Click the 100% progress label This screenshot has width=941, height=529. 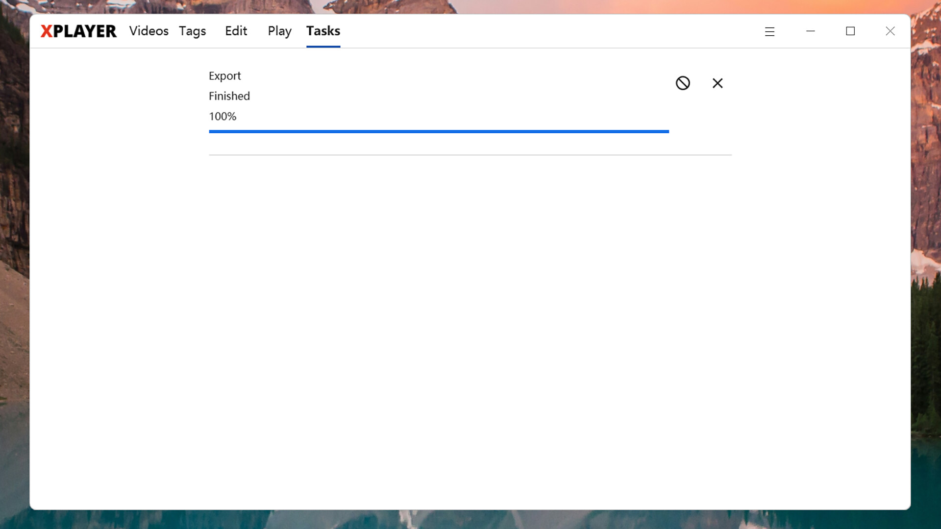pos(223,117)
